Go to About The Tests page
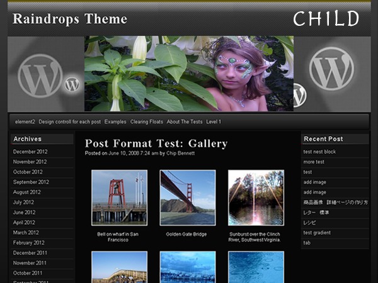 click(185, 122)
